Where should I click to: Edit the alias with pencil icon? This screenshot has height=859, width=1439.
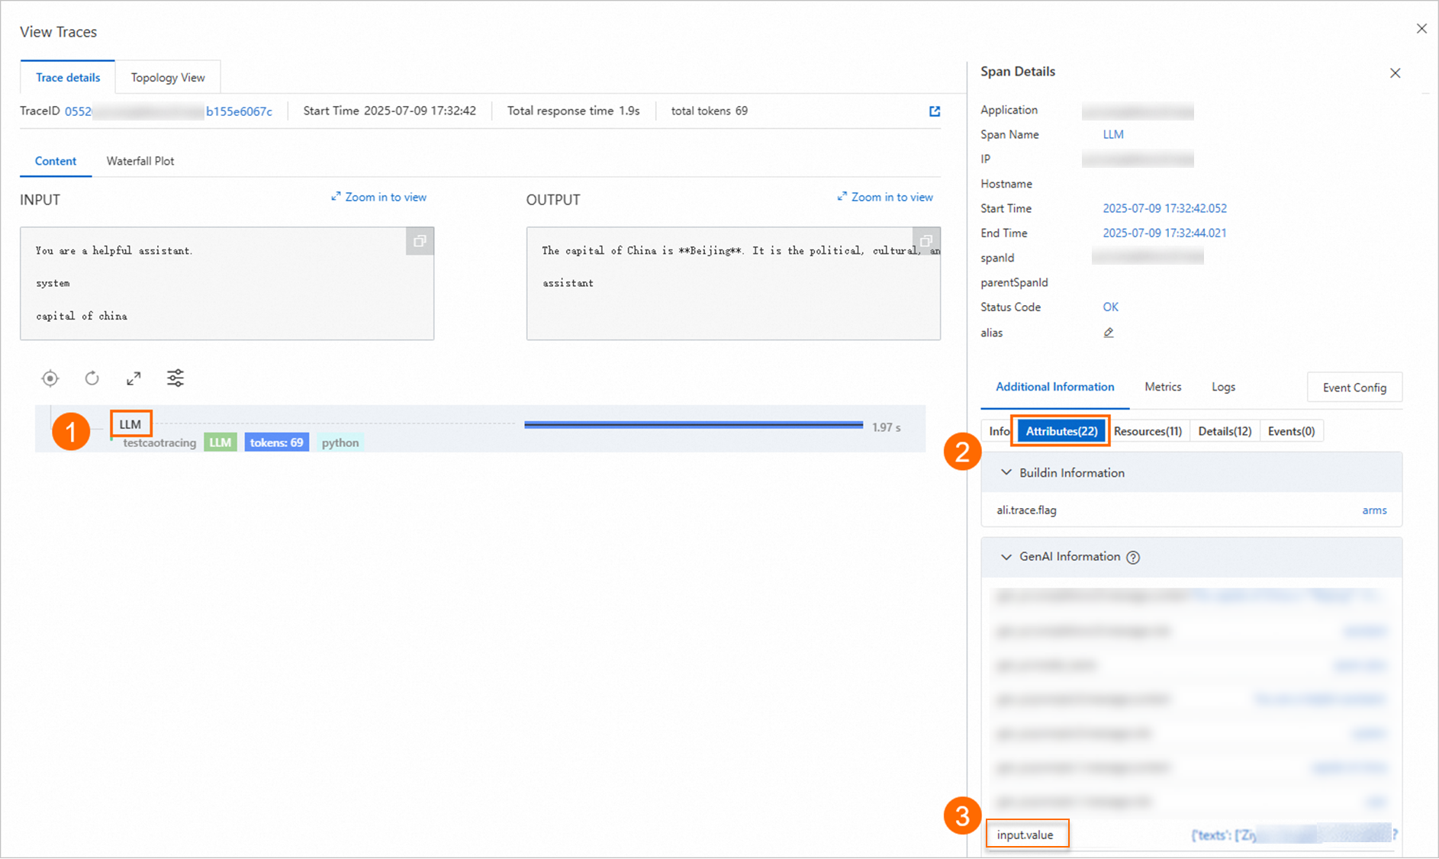click(x=1109, y=333)
